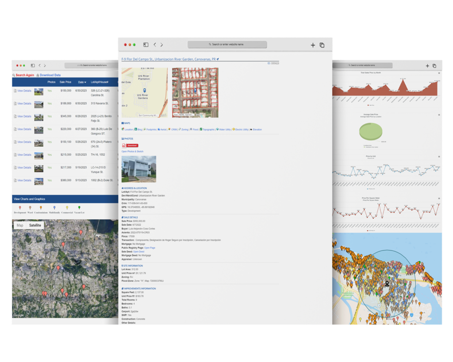Sort the table by the Date column arrow
453x362 pixels.
point(85,82)
